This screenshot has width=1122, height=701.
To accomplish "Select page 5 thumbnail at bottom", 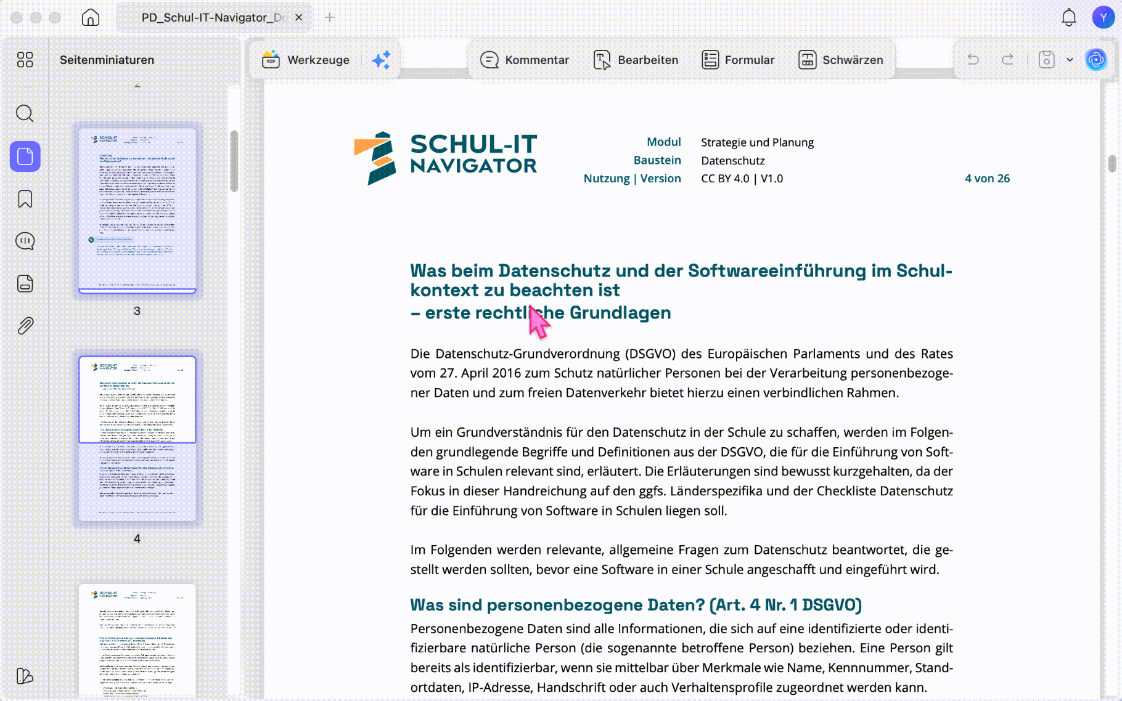I will pos(137,641).
